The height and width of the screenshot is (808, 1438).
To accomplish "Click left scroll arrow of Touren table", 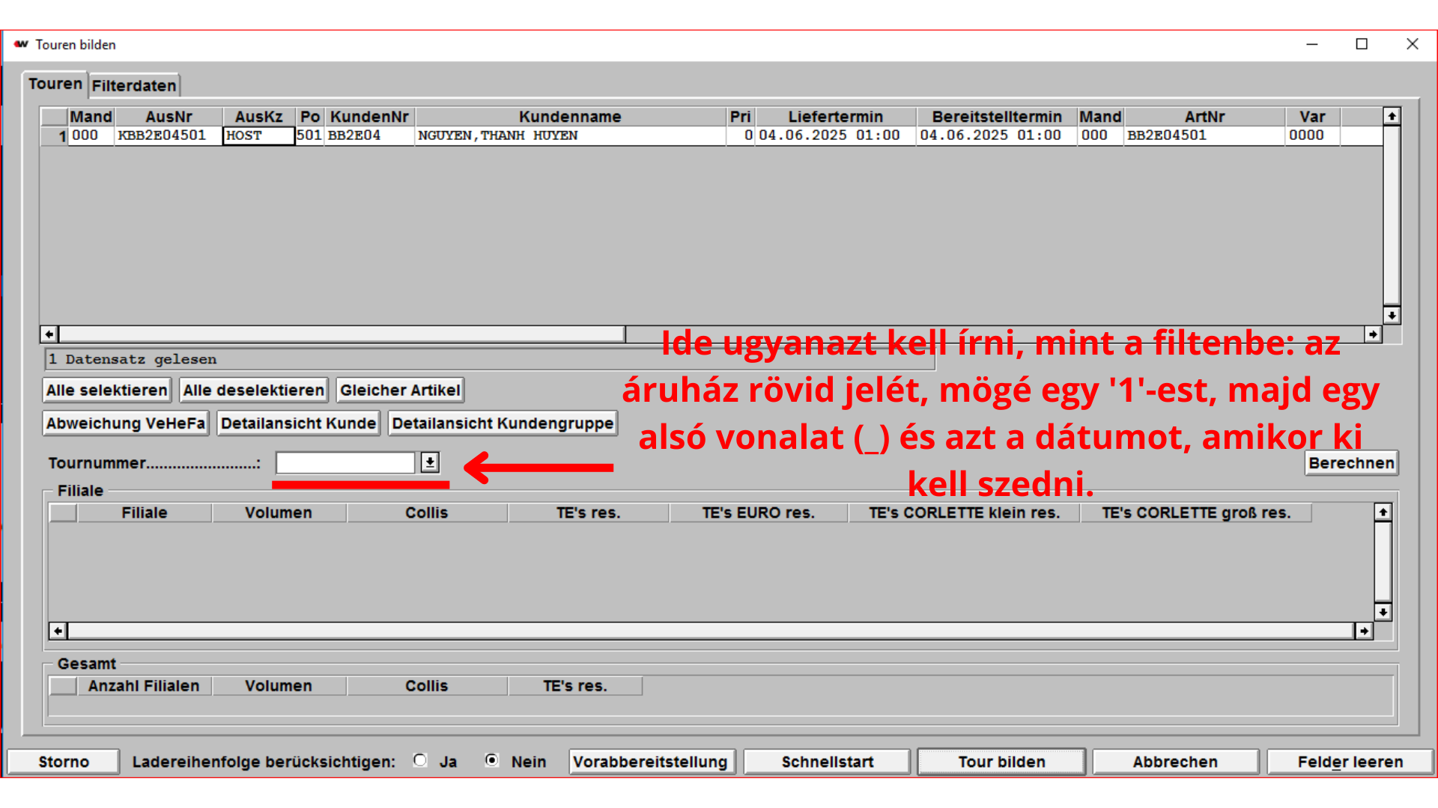I will 49,334.
